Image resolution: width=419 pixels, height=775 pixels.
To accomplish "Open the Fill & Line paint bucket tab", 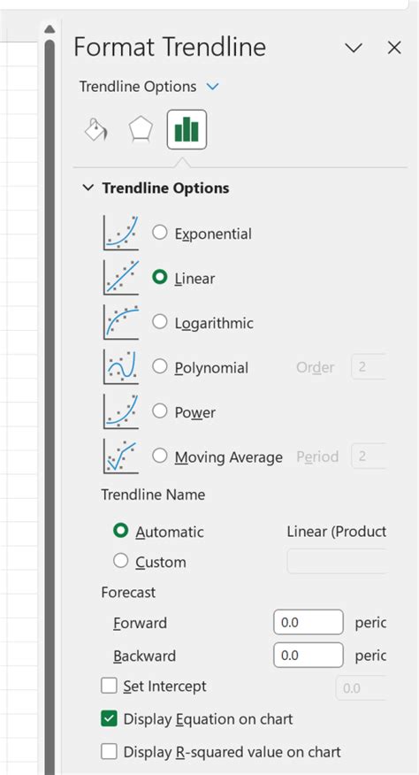I will coord(95,129).
